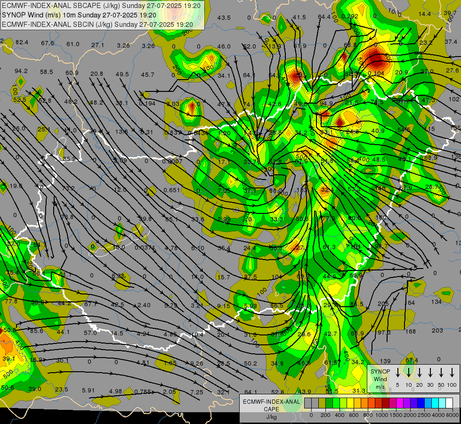
Task: Click the 50 m/s wind arrow in legend
Action: (x=441, y=373)
